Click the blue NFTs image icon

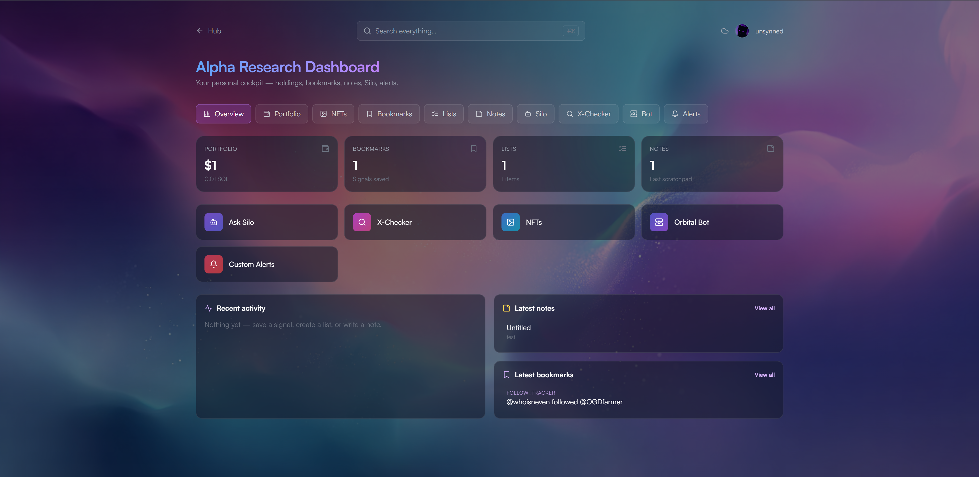[x=510, y=222]
